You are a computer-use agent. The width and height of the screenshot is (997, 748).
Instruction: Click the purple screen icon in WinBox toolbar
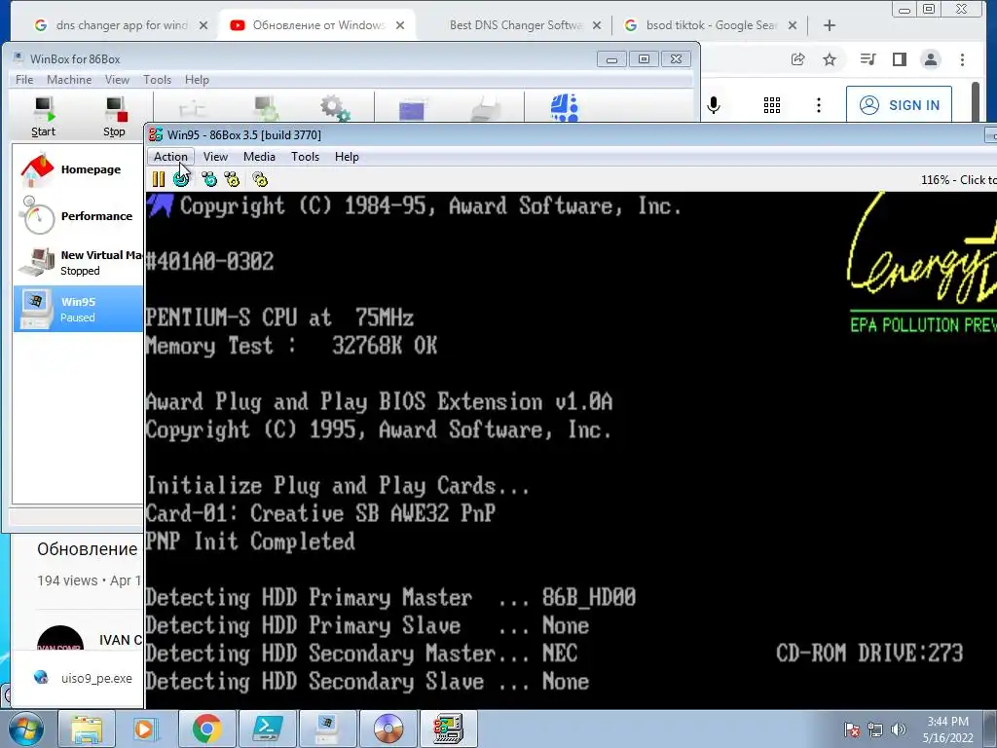(x=412, y=110)
